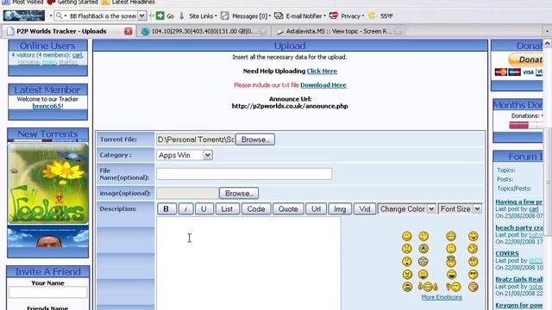The width and height of the screenshot is (552, 310).
Task: Insert a Code tag
Action: pyautogui.click(x=256, y=208)
